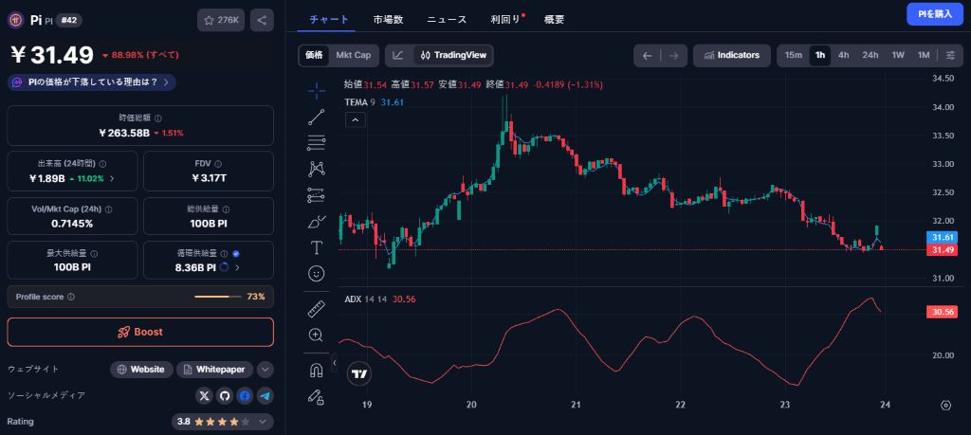971x435 pixels.
Task: Select the XABCD pattern tool
Action: coord(317,169)
